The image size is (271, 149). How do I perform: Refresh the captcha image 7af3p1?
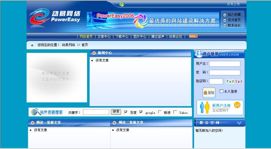234,81
